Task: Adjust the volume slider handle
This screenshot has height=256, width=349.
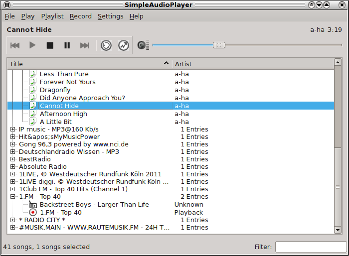Action: (x=219, y=45)
